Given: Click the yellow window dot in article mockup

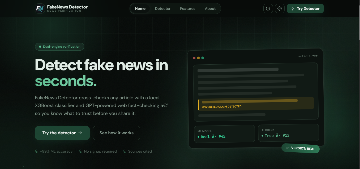Looking at the screenshot, I should click(x=198, y=58).
